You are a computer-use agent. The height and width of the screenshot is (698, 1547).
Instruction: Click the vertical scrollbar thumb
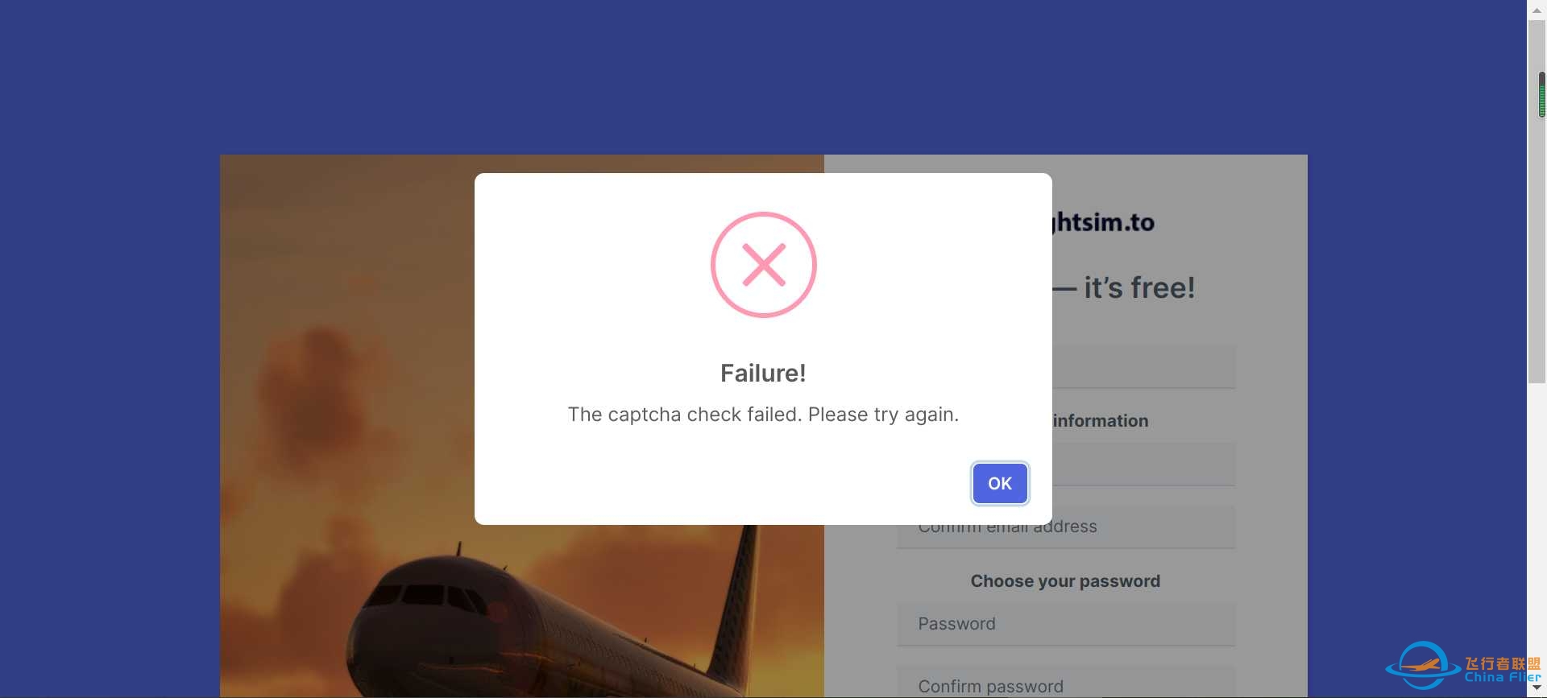tap(1537, 193)
